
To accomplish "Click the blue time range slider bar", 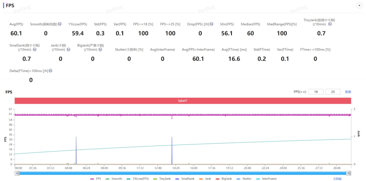I will (x=183, y=173).
